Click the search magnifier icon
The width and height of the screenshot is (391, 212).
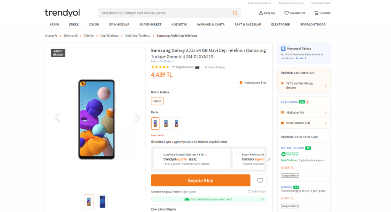(x=235, y=13)
